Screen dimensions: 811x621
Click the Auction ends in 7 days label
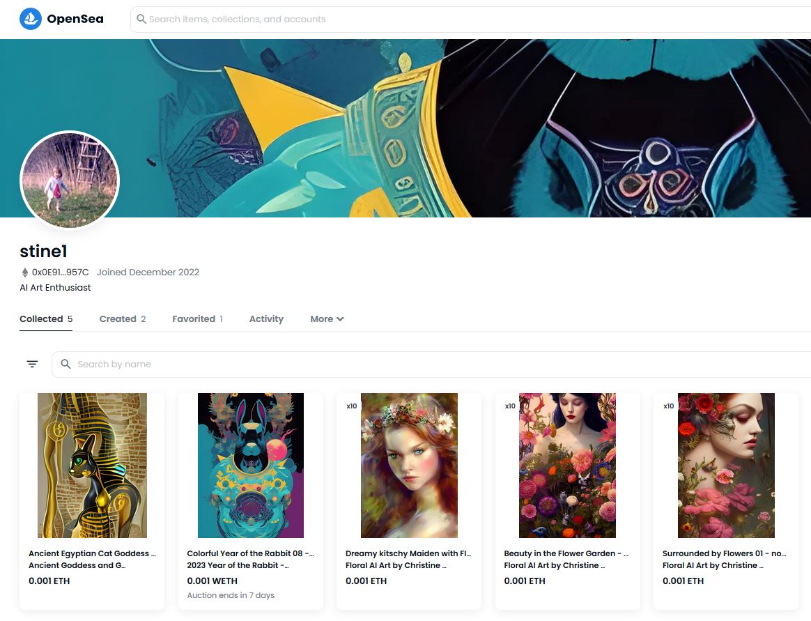231,595
